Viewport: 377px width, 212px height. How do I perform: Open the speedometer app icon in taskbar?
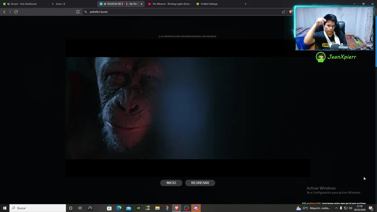pyautogui.click(x=90, y=208)
